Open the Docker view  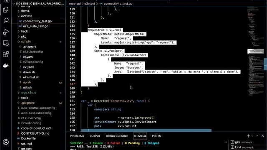(x=6, y=65)
